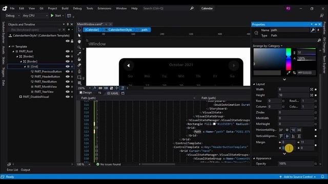
Task: Select the Eyedropper tool in designer toolbar
Action: tap(79, 53)
